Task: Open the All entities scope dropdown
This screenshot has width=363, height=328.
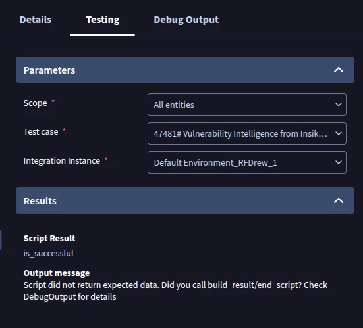Action: pyautogui.click(x=247, y=105)
